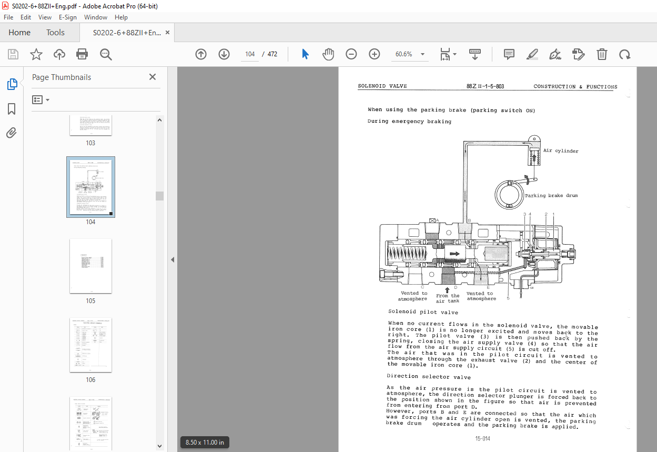Image resolution: width=657 pixels, height=452 pixels.
Task: Close the Page Thumbnails panel
Action: (x=153, y=77)
